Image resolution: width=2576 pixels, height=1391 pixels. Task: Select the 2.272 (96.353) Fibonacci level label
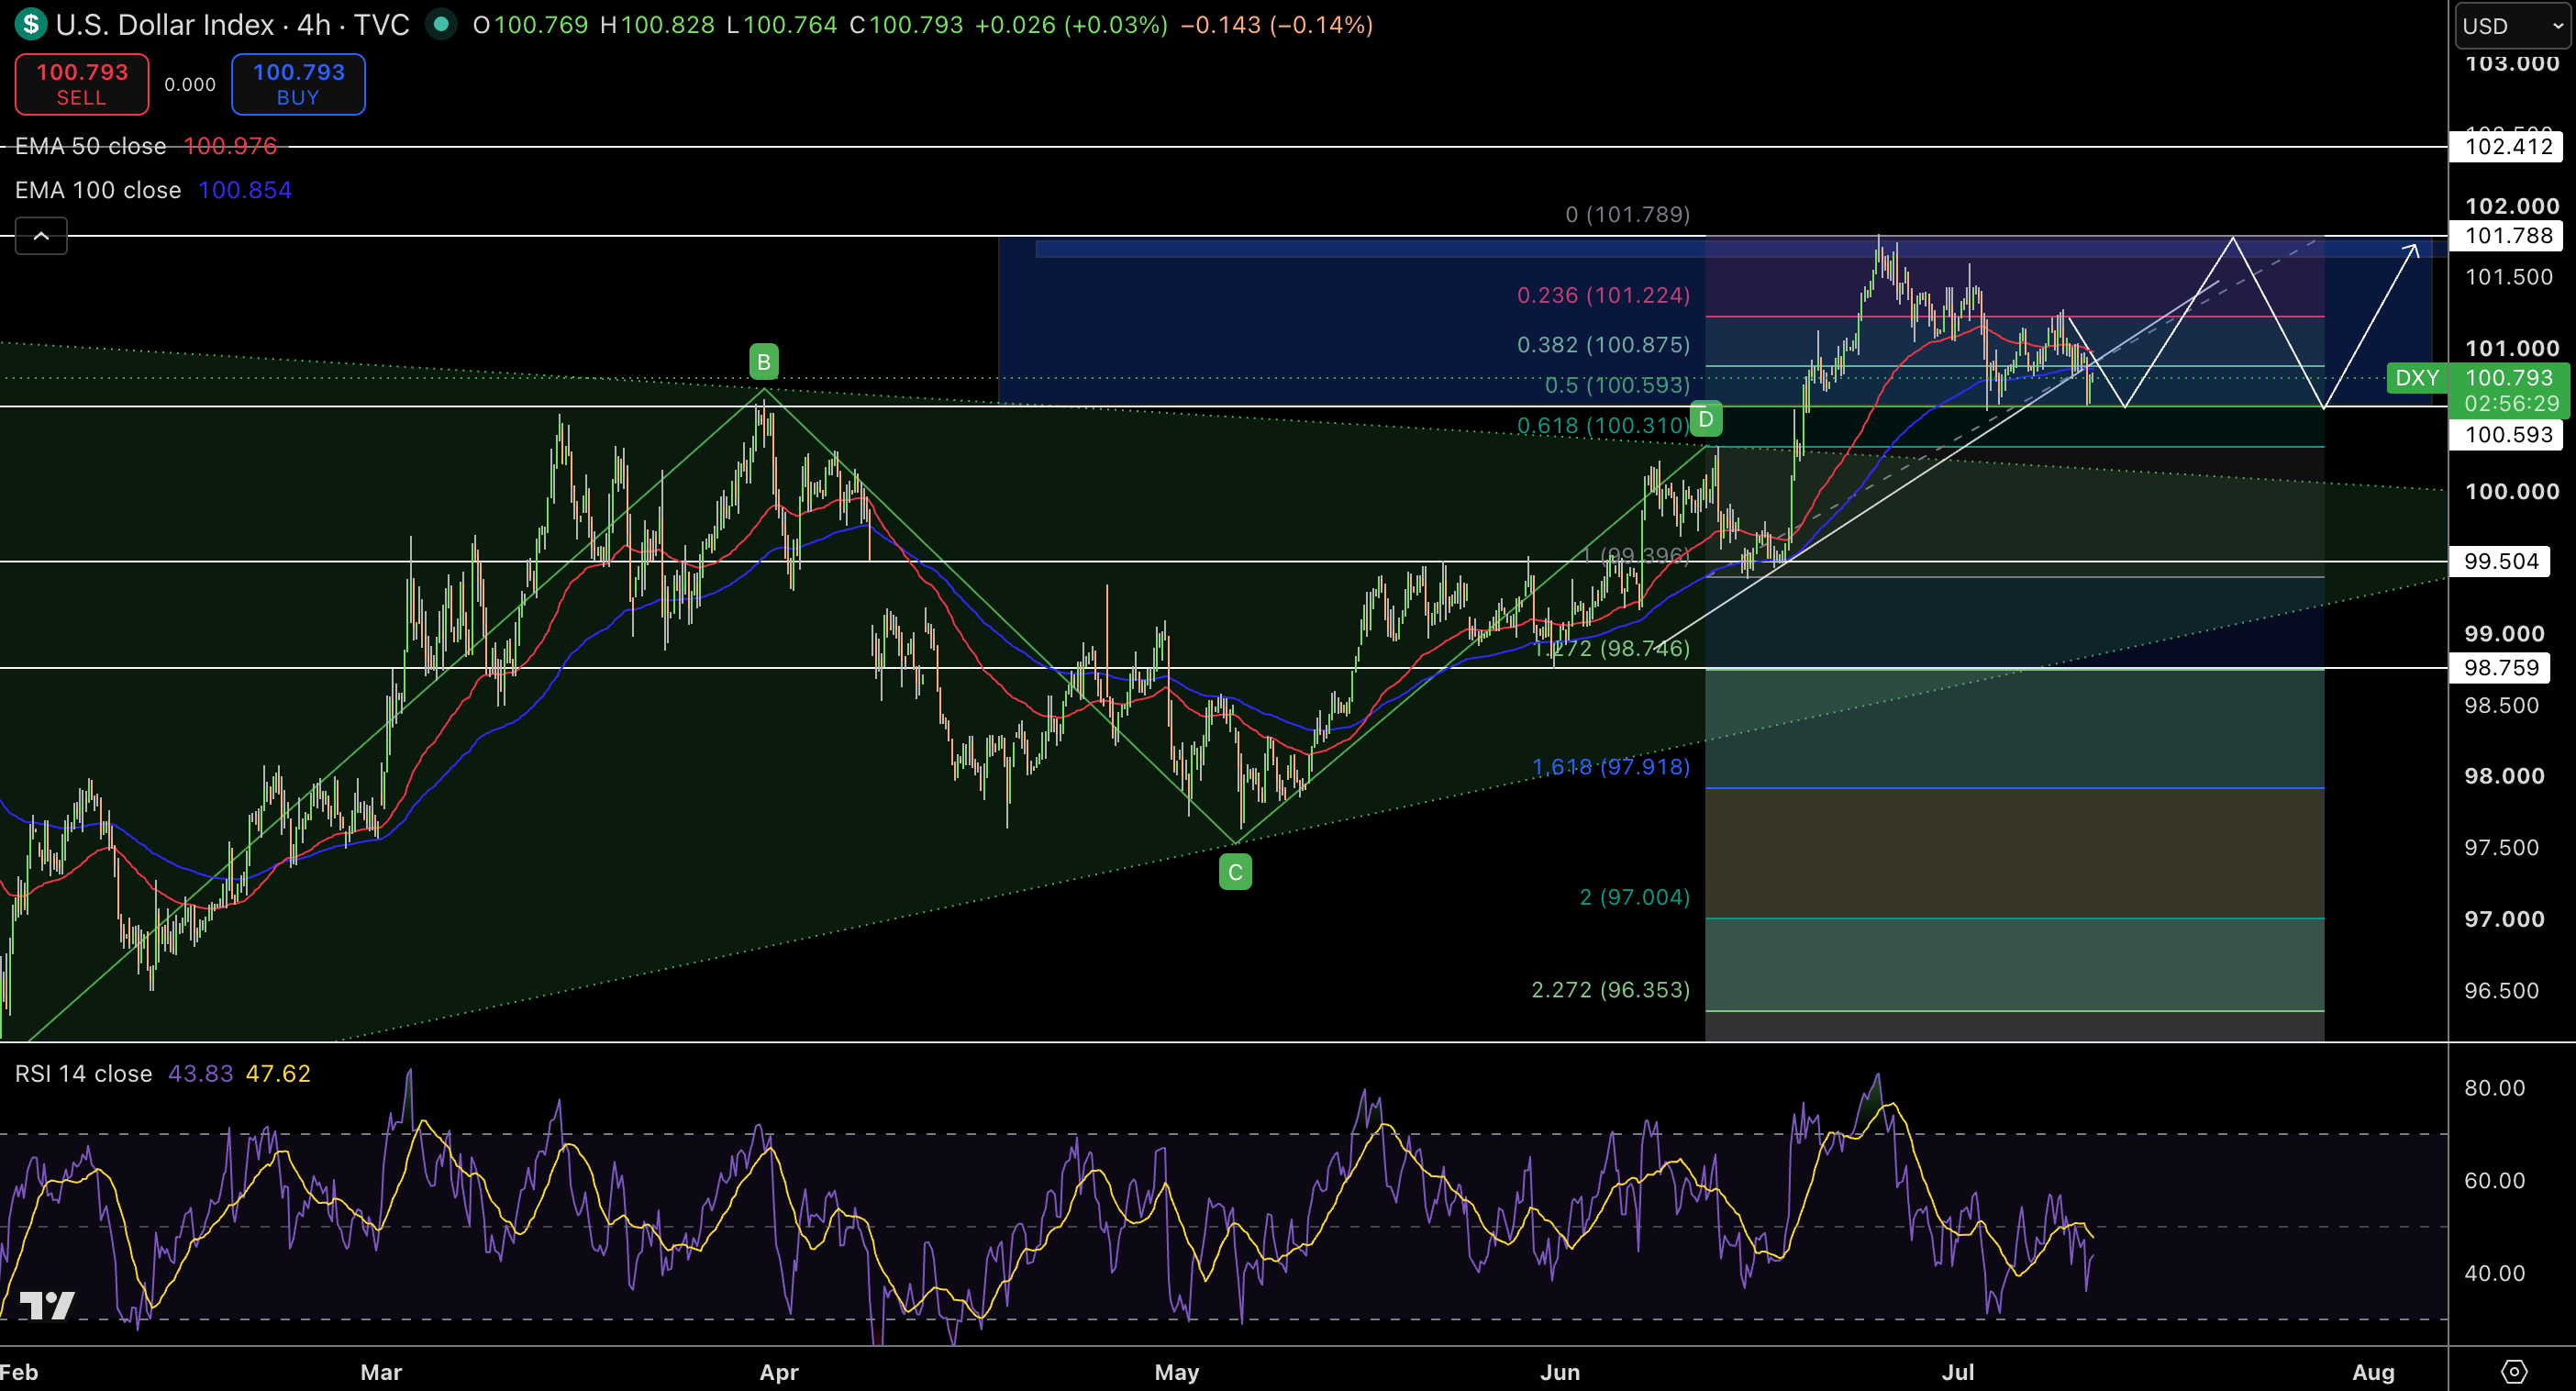[x=1611, y=989]
